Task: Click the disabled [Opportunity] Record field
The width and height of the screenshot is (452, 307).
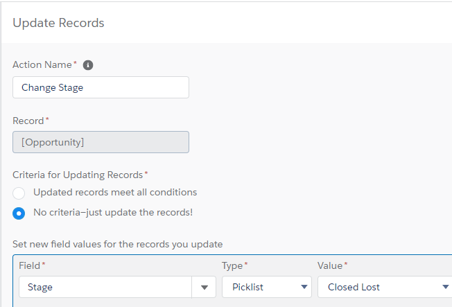Action: 101,142
